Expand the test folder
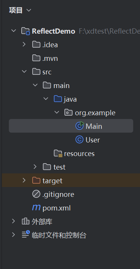Screen dimensions: 140x269 [35, 167]
